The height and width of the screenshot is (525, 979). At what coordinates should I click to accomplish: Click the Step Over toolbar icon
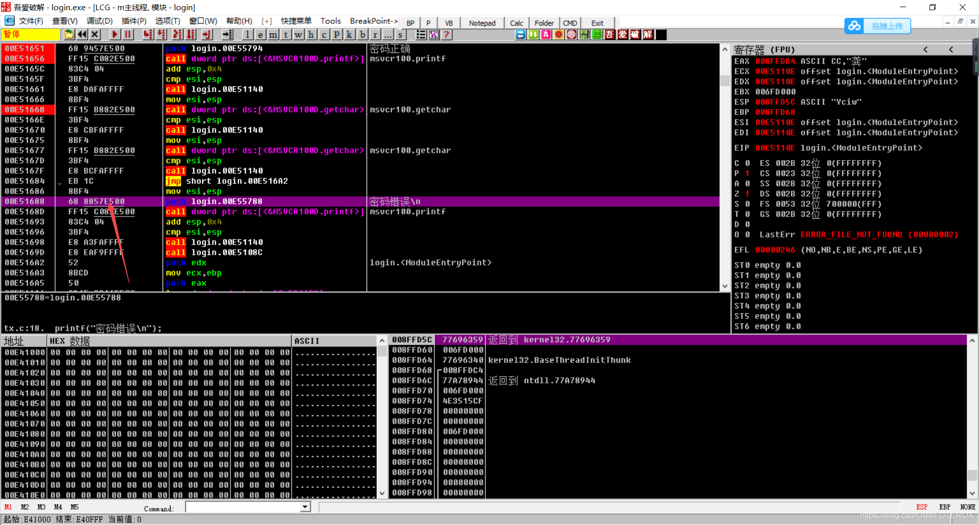click(x=162, y=34)
